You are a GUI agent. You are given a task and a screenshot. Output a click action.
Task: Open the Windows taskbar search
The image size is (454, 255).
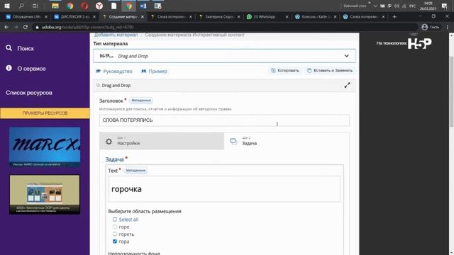coord(21,6)
